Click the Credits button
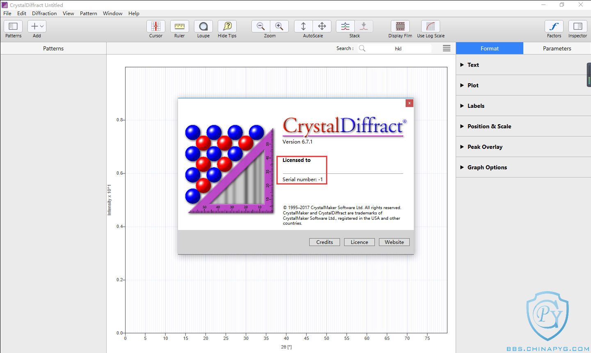Image resolution: width=591 pixels, height=353 pixels. pos(324,242)
